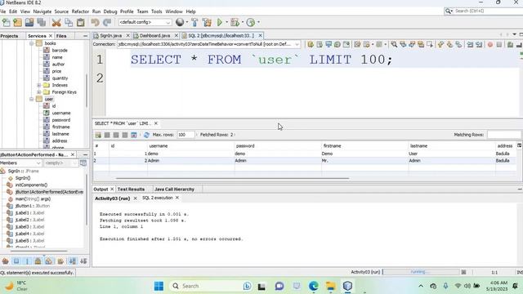Click the username column header
This screenshot has height=294, width=523.
coord(190,146)
